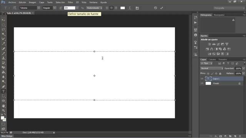This screenshot has width=246, height=138.
Task: Select the Lasso tool
Action: coord(3,30)
